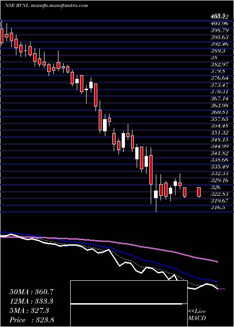Click the 382.97 price axis label

click(x=219, y=64)
